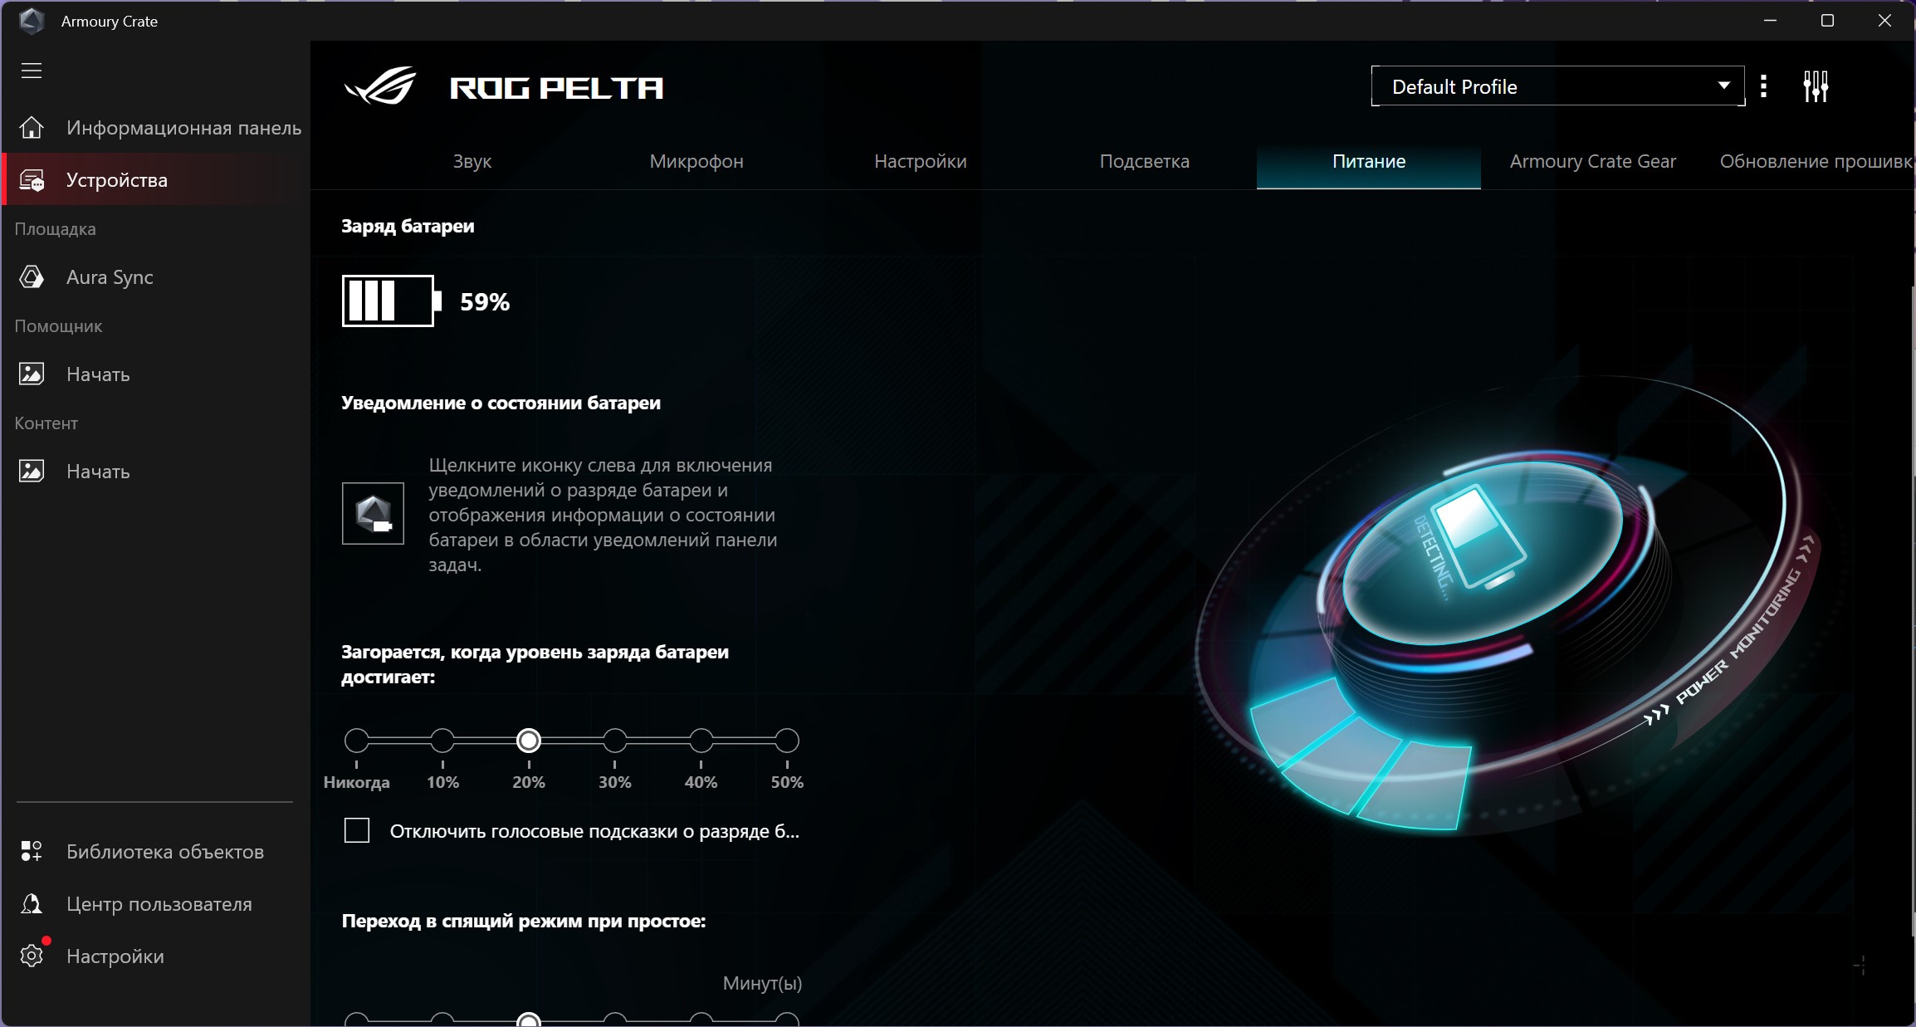Click the POWER MONITORING battery illustration
Screen dimensions: 1916x1027
click(x=1507, y=606)
